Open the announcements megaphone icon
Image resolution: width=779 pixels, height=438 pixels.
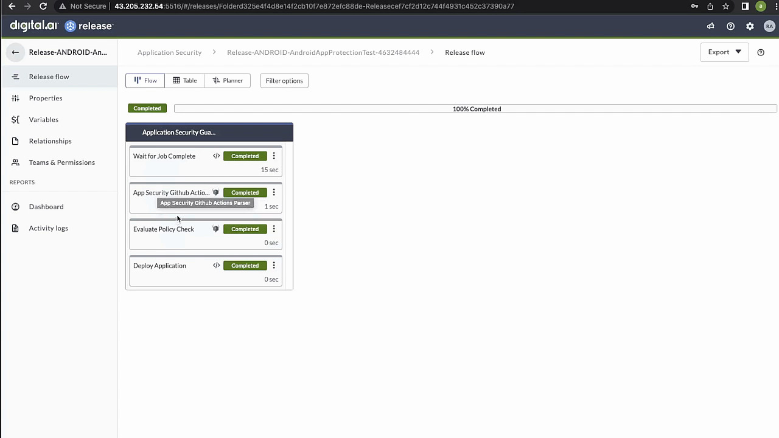(x=710, y=26)
